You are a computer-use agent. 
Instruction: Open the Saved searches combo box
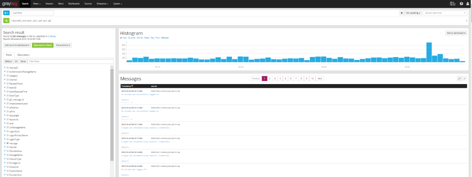point(445,13)
